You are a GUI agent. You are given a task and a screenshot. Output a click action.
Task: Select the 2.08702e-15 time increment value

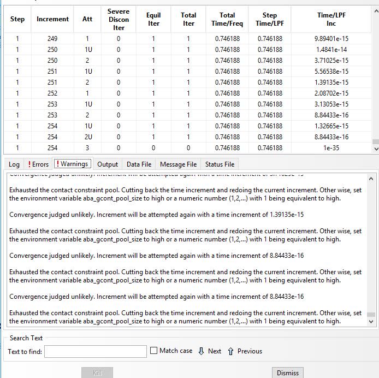click(x=331, y=93)
